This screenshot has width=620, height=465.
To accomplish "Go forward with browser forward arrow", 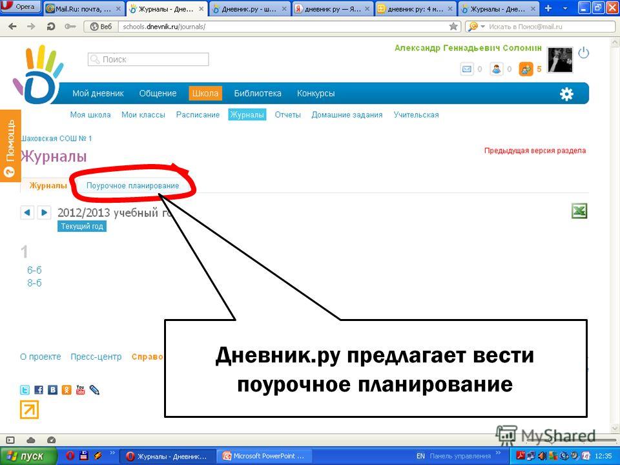I will click(x=31, y=26).
